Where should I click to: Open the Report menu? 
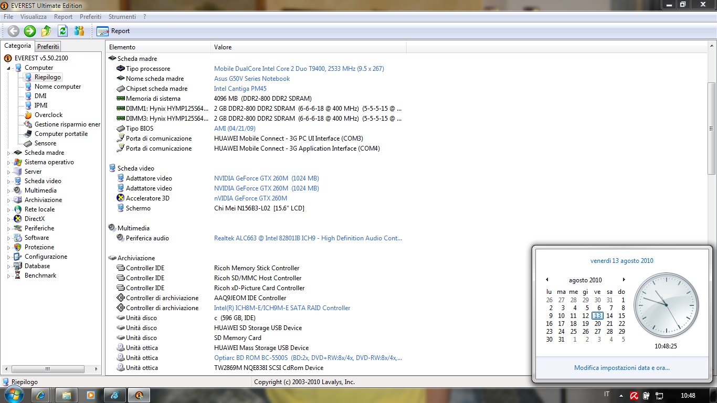[x=64, y=17]
